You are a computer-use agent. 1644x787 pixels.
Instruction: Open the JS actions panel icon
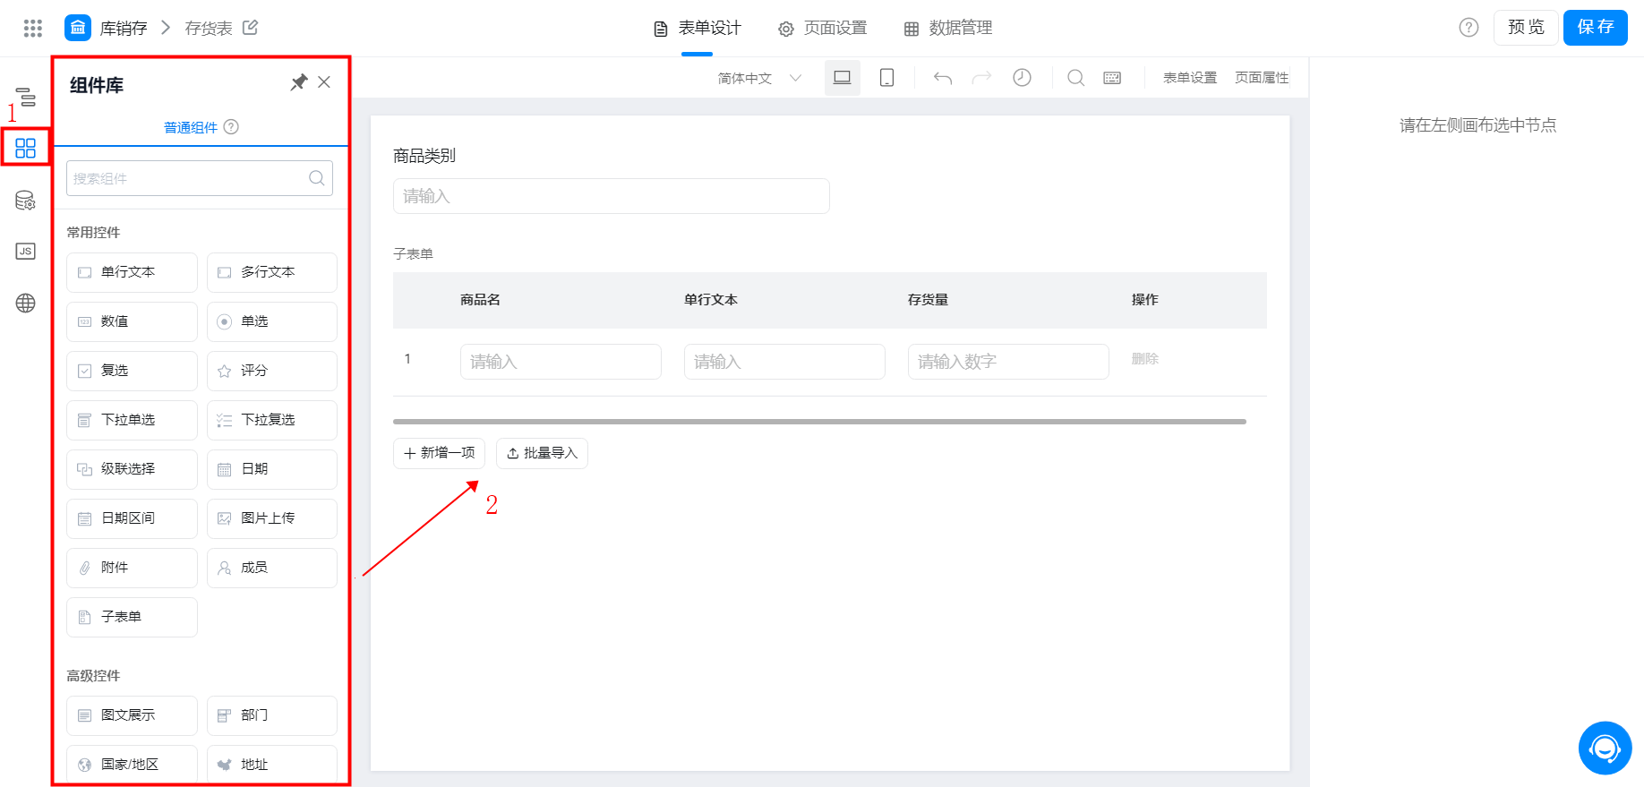(25, 252)
